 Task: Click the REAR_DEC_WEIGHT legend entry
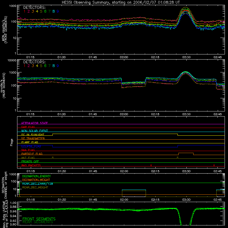(x=35, y=188)
